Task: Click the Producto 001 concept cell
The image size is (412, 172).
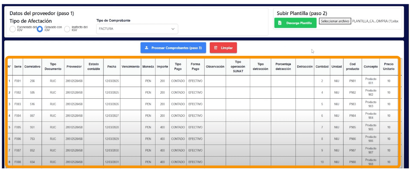Action: tap(370, 81)
